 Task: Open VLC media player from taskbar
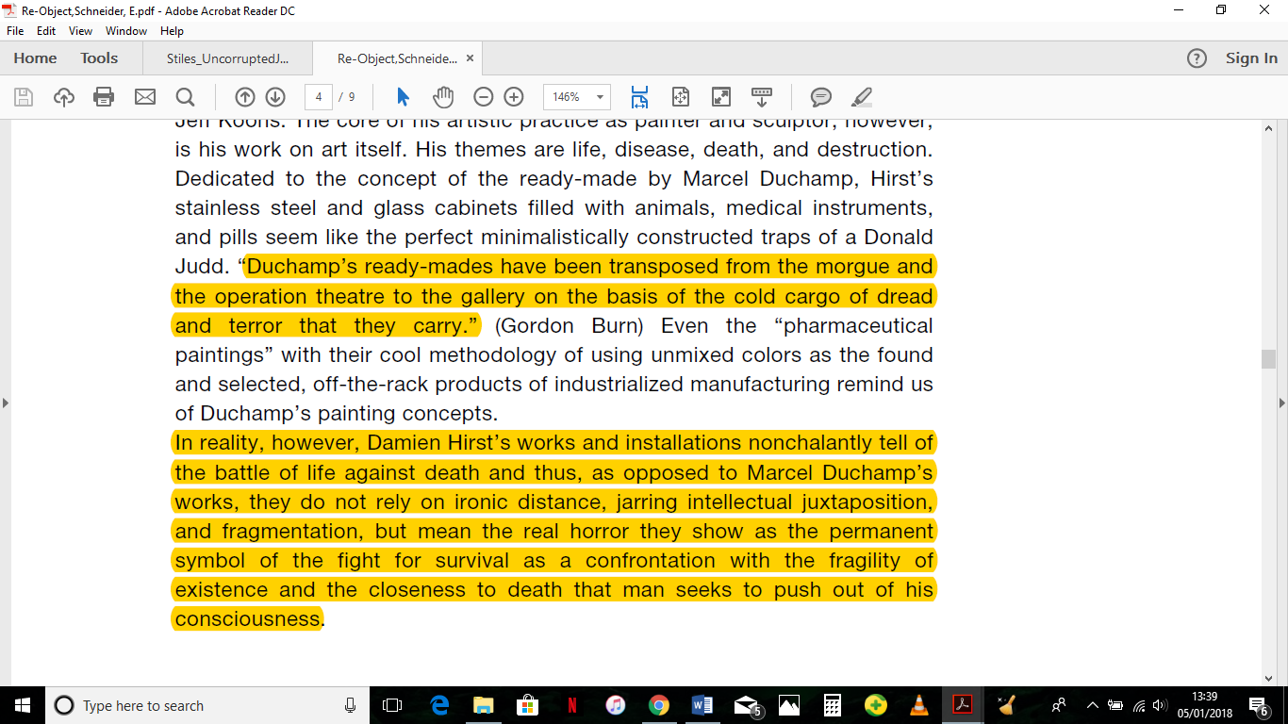[919, 705]
